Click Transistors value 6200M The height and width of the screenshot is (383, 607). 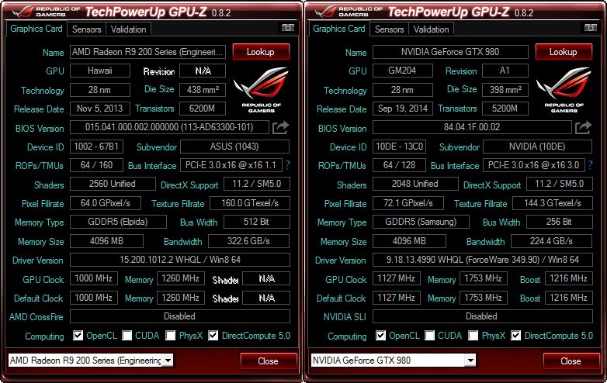(203, 109)
